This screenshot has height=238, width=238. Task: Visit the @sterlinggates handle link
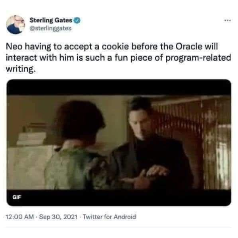click(50, 28)
